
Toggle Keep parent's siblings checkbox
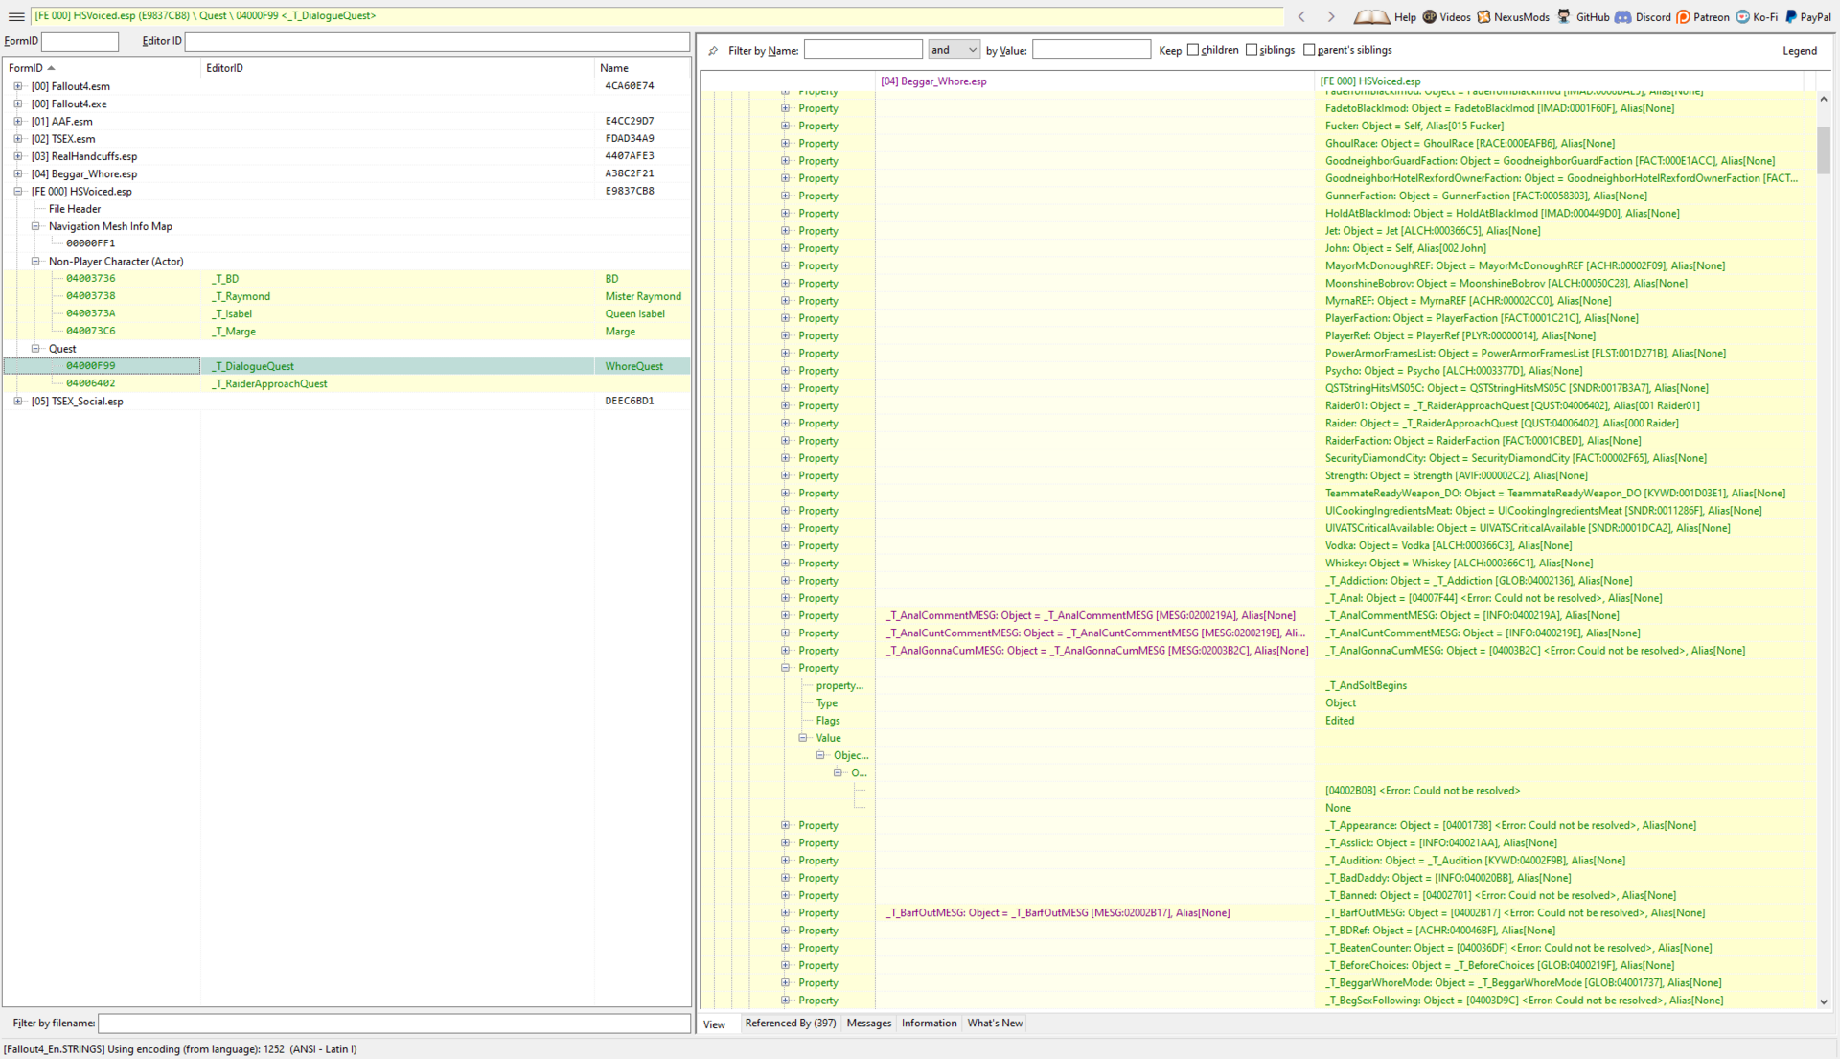point(1309,50)
